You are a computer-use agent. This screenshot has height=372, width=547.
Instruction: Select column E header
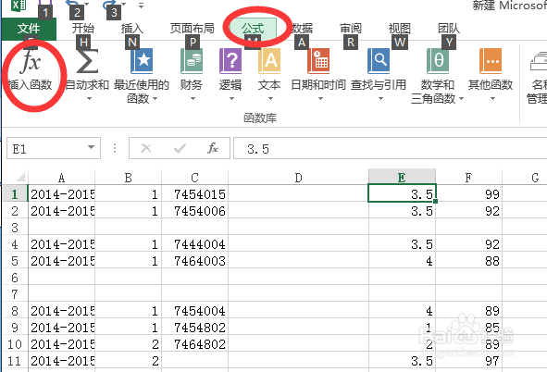pyautogui.click(x=402, y=178)
